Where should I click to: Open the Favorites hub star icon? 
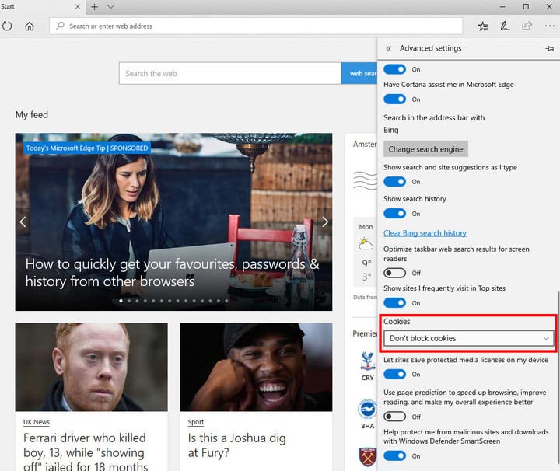[x=483, y=26]
